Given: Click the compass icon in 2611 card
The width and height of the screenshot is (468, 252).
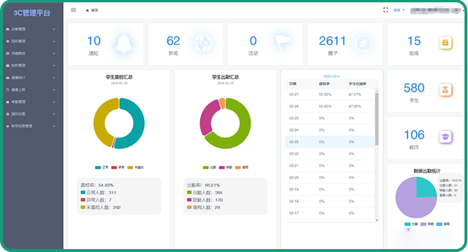Looking at the screenshot, I should pos(362,44).
